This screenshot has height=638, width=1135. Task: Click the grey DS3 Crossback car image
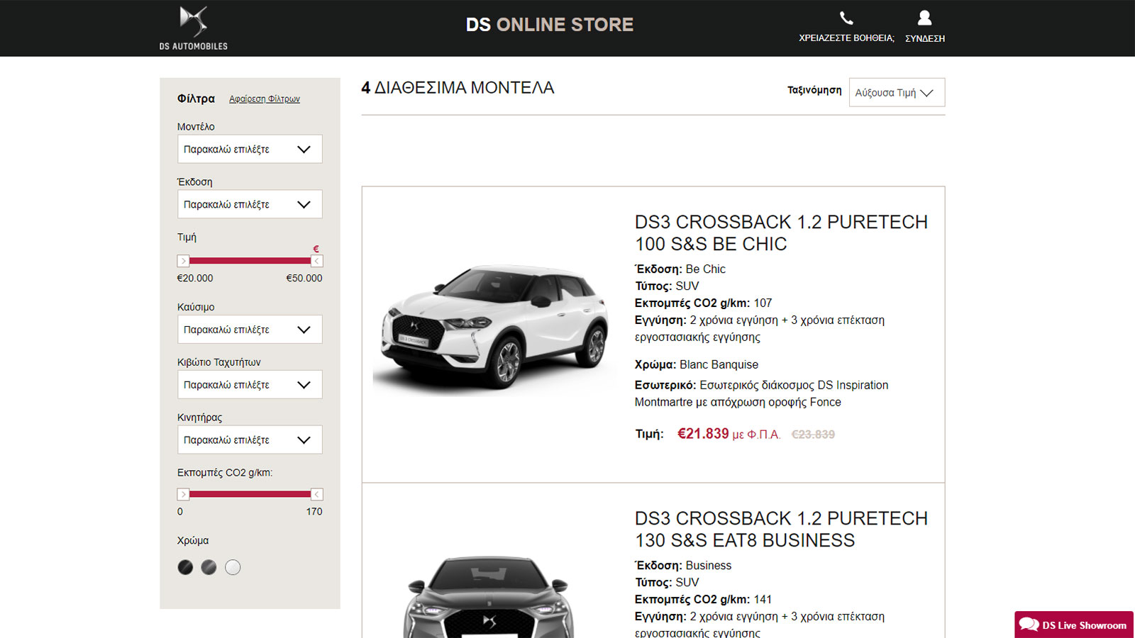(x=489, y=597)
